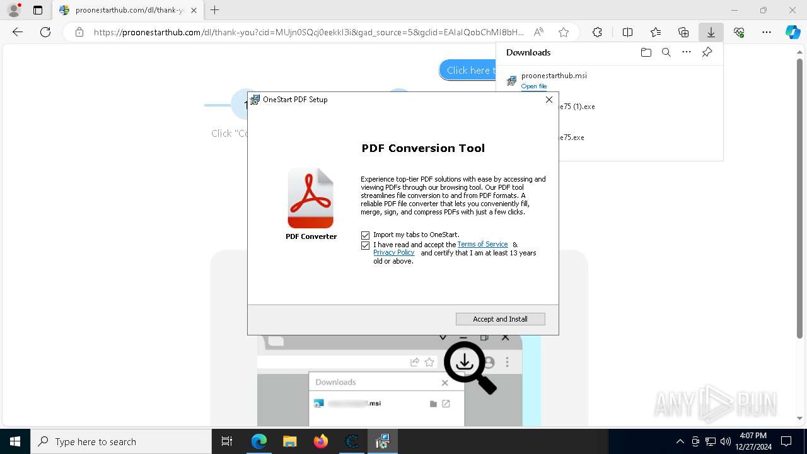Open the Extensions puzzle icon
Viewport: 807px width, 454px height.
[x=597, y=32]
